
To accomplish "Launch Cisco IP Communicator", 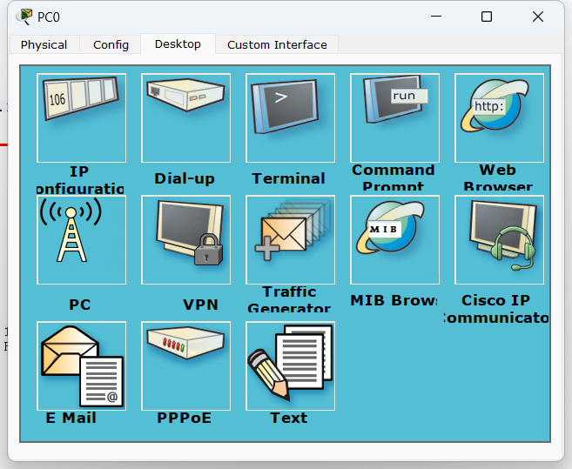I will pos(499,240).
